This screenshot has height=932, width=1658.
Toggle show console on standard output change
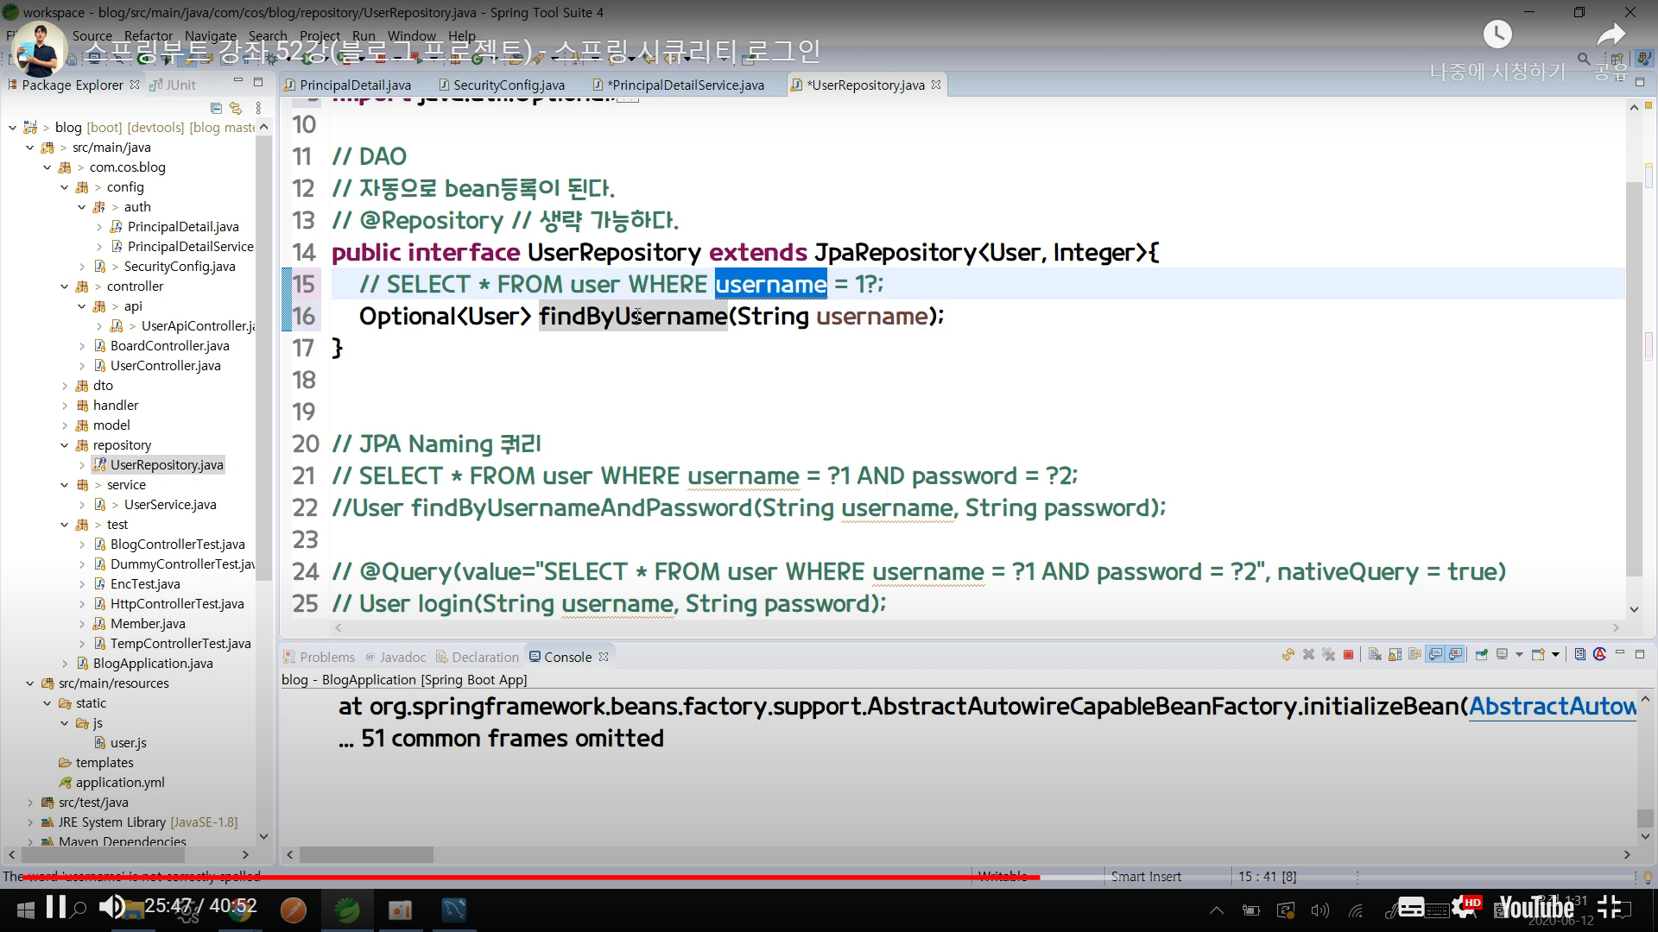[1435, 655]
